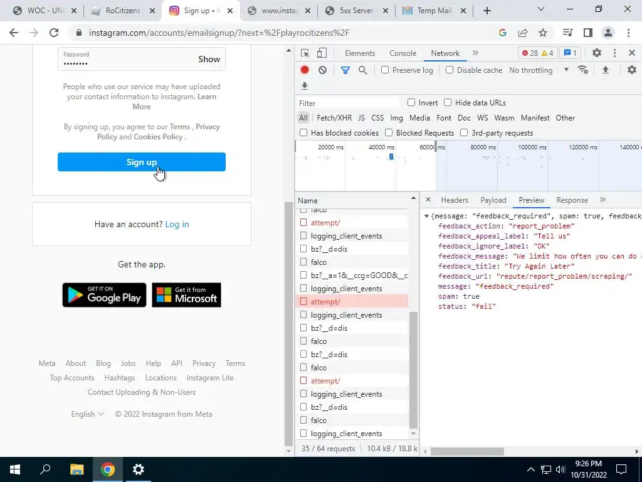Viewport: 642px width, 482px height.
Task: Open the tab search chevron in title bar
Action: coord(541,9)
